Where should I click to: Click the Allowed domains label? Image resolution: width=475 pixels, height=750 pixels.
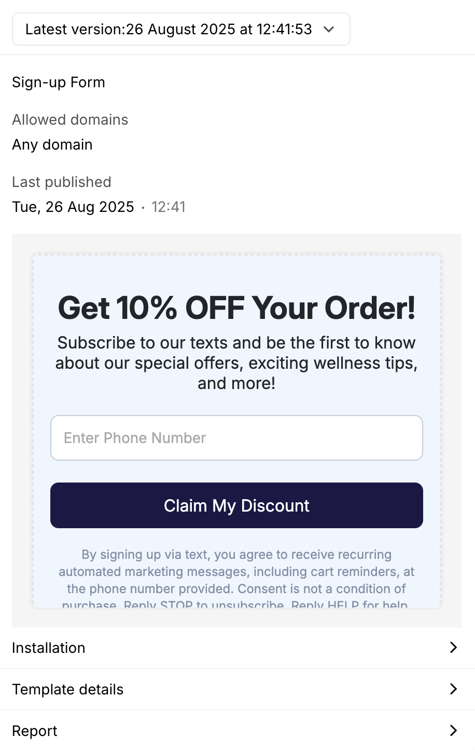point(70,119)
